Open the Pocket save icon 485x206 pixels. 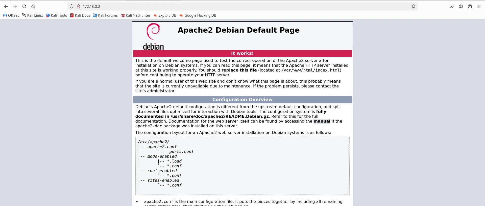[452, 6]
